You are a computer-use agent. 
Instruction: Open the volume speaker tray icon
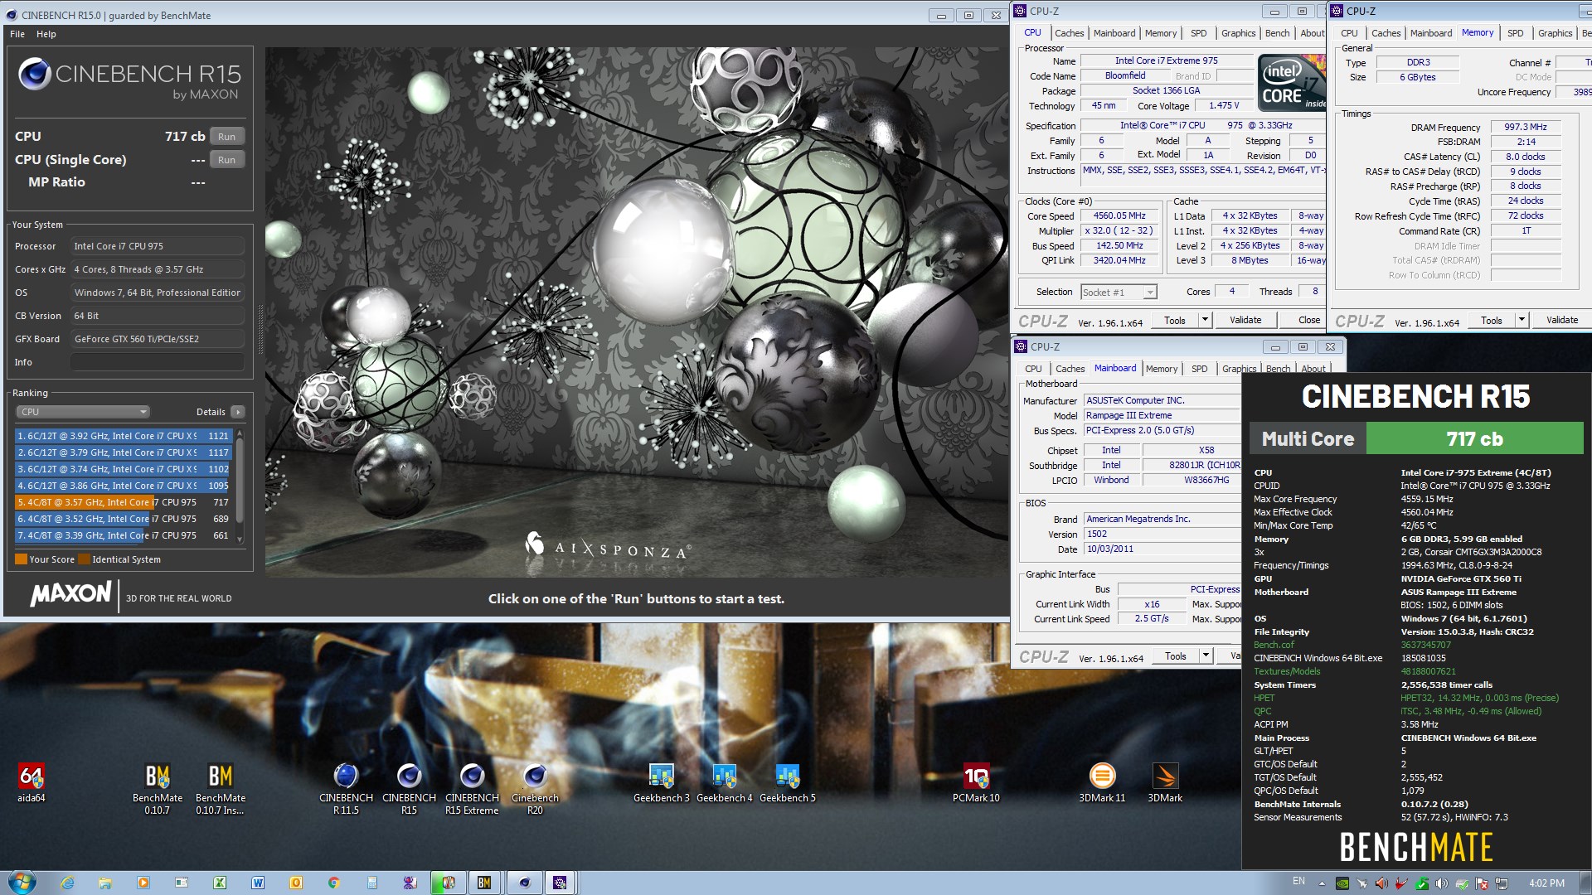click(1442, 883)
